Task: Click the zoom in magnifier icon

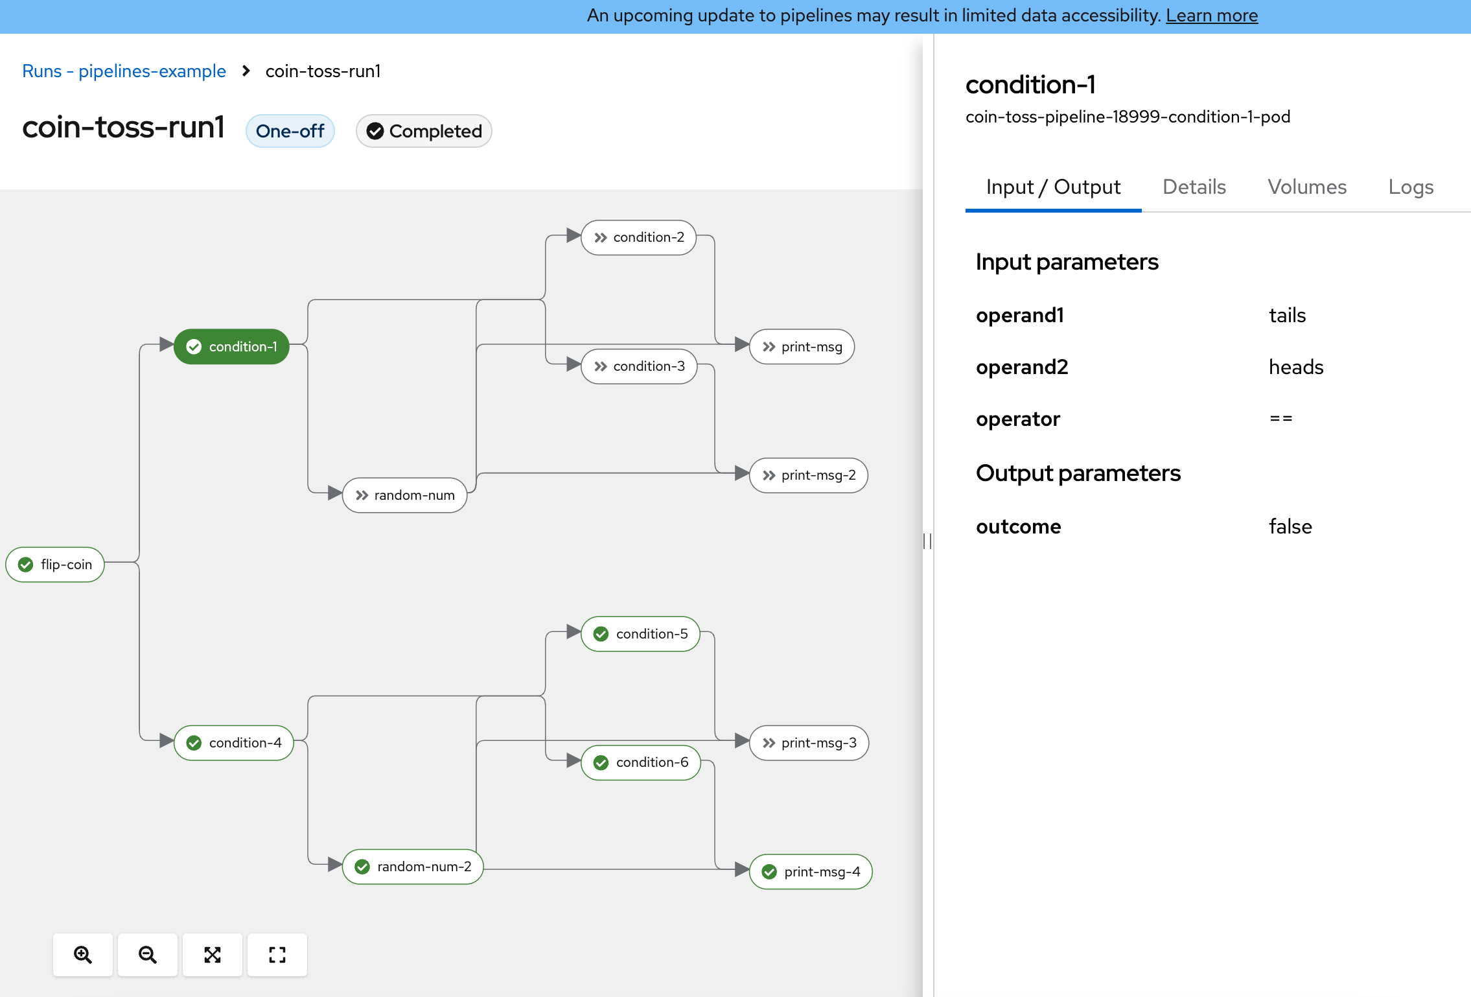Action: point(83,954)
